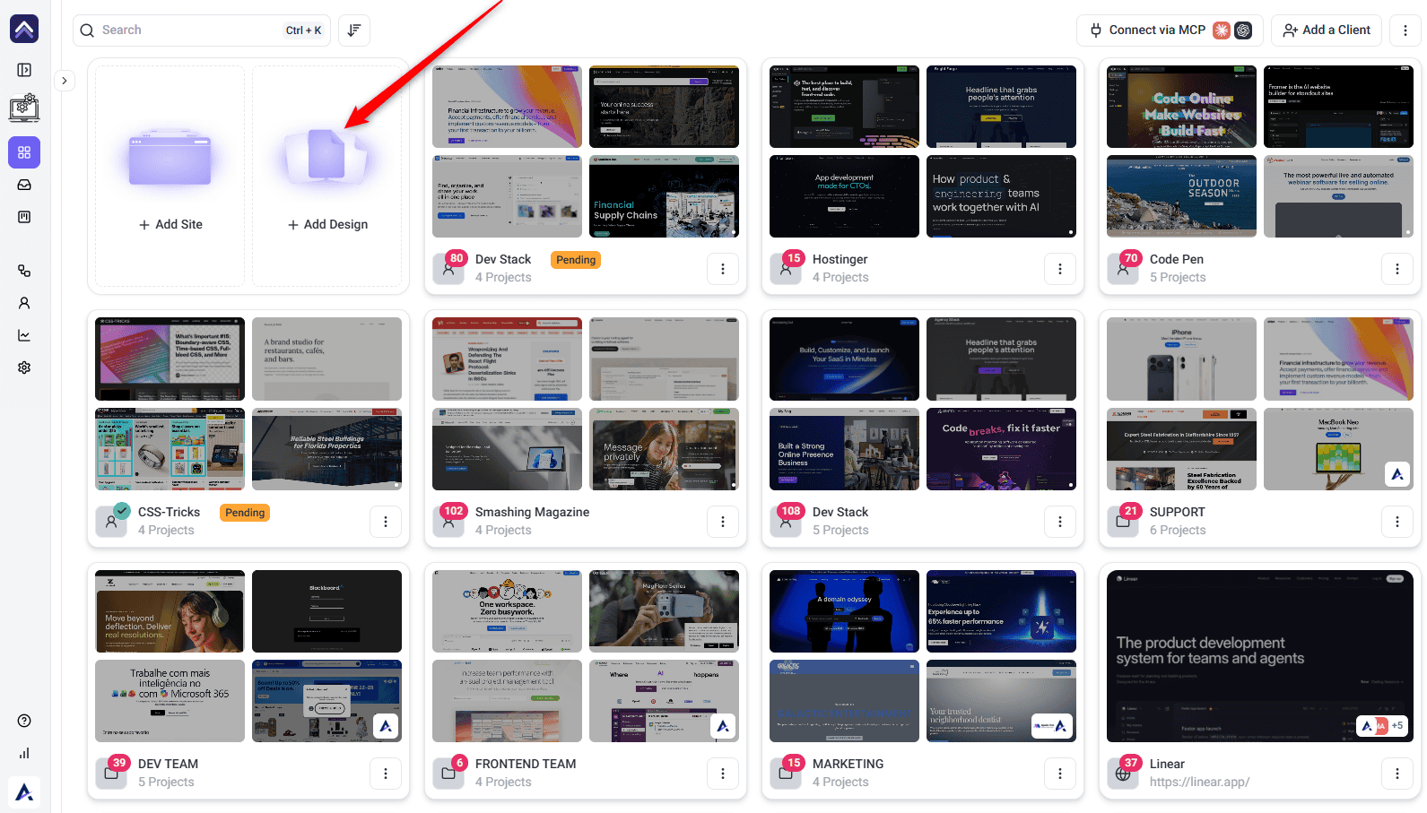Open three-dot menu for Code Pen card
This screenshot has height=813, width=1427.
coord(1397,269)
